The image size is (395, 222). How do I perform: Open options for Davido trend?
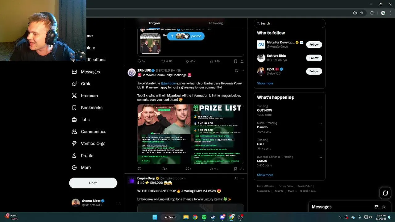(x=320, y=124)
